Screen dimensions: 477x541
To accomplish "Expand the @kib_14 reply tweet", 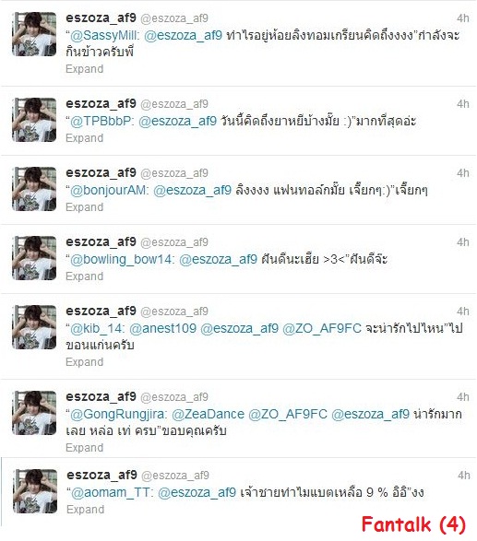I will (x=85, y=362).
